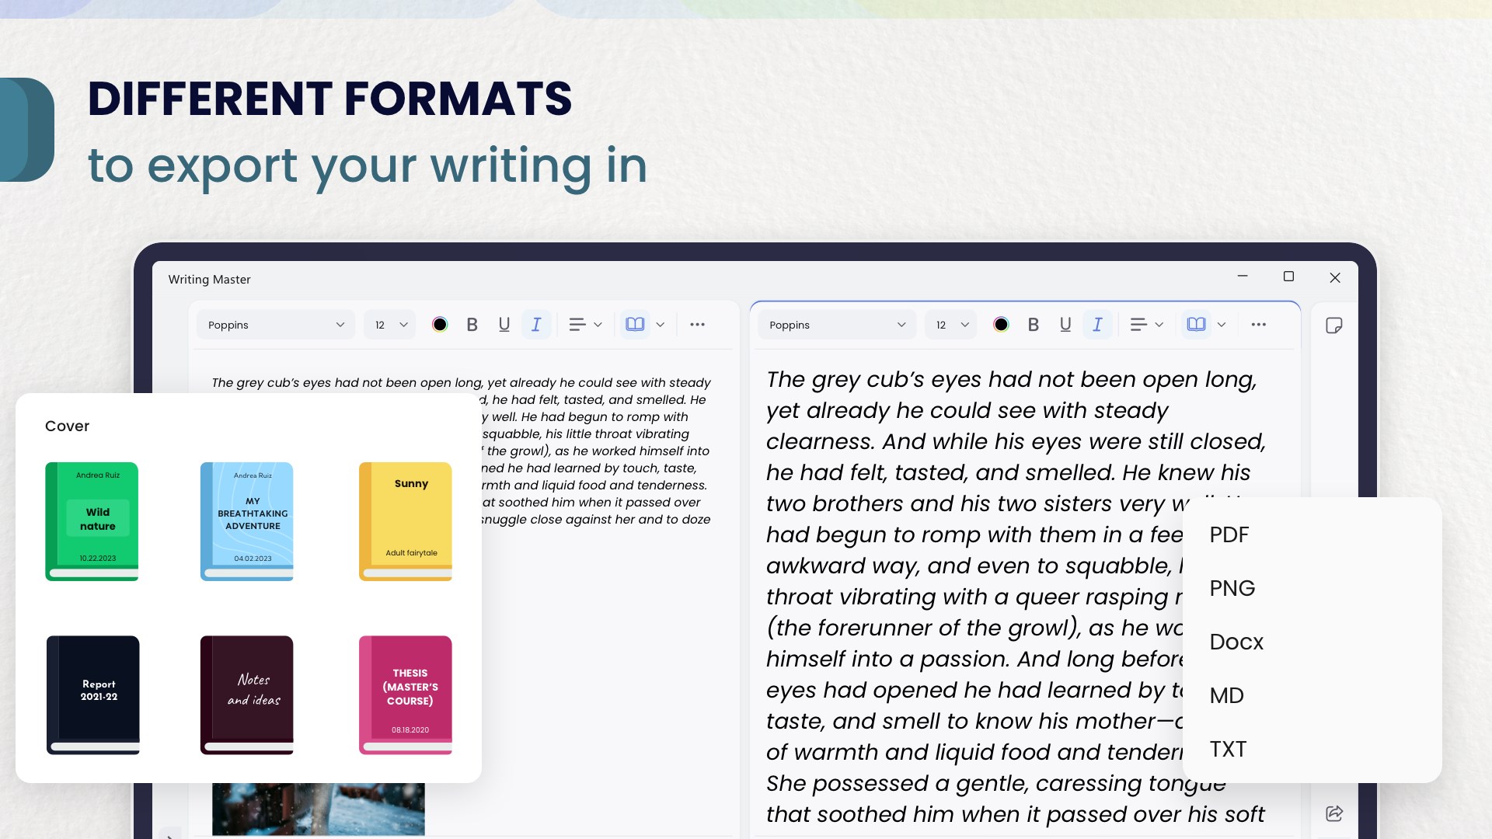Click Bold icon in the right editor toolbar
This screenshot has width=1492, height=839.
[1033, 325]
